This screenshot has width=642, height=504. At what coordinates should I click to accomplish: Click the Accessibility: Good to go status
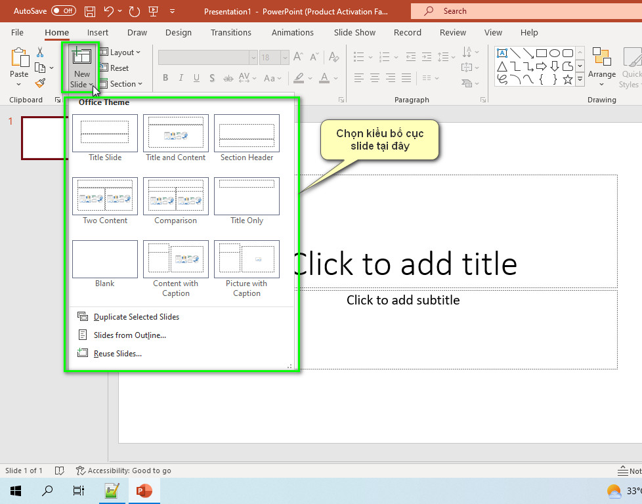(x=123, y=471)
